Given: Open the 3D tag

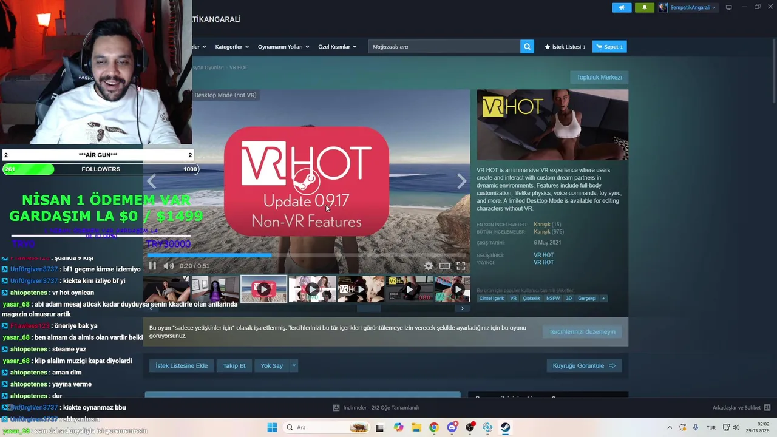Looking at the screenshot, I should (x=569, y=299).
